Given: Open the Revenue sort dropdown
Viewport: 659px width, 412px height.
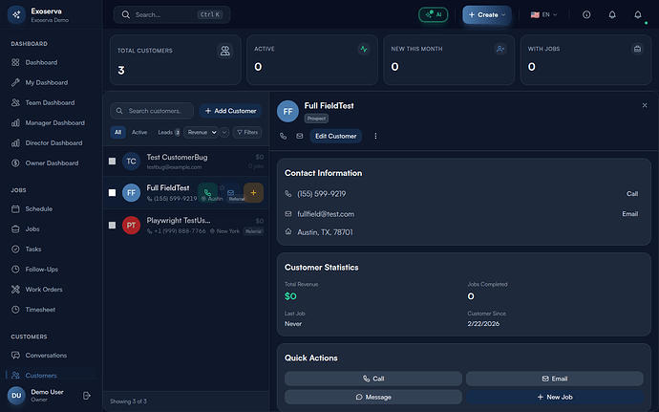Looking at the screenshot, I should pyautogui.click(x=201, y=132).
